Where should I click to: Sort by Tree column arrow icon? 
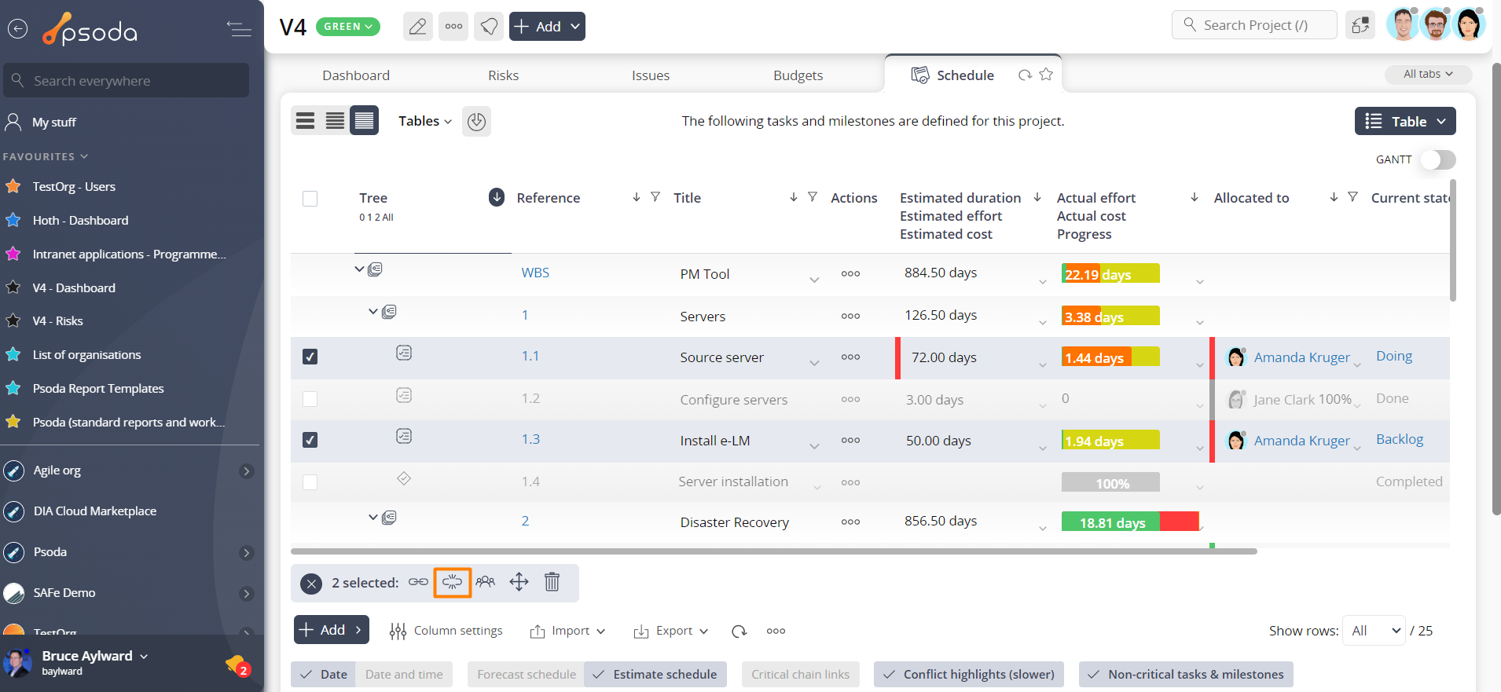tap(497, 197)
